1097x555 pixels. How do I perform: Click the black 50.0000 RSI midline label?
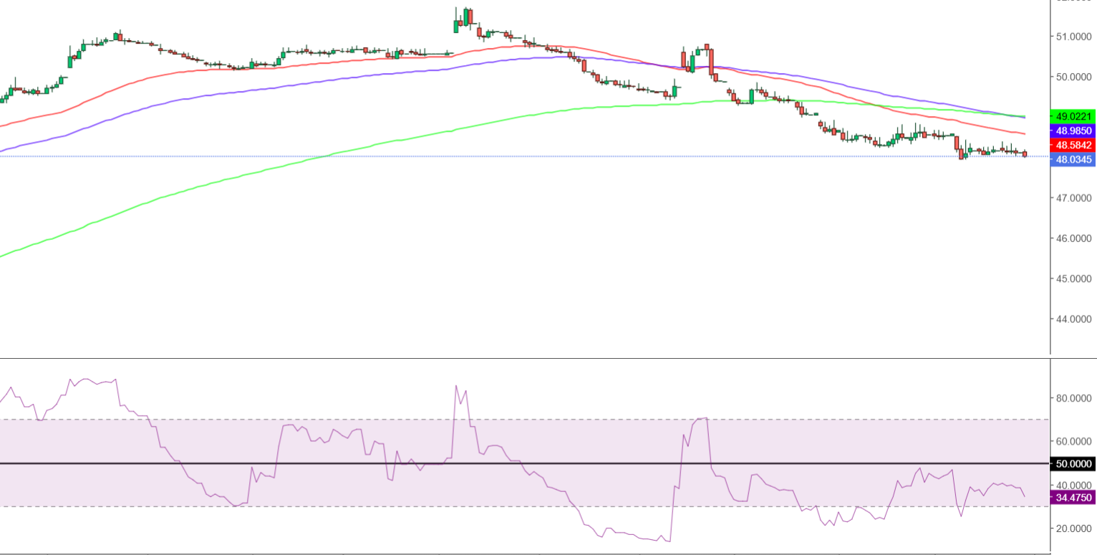point(1073,464)
